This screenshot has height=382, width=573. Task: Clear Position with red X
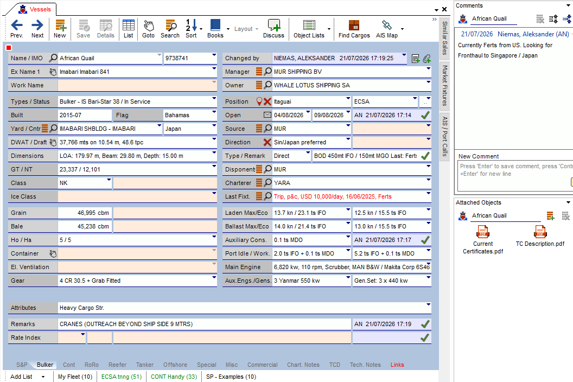[268, 101]
